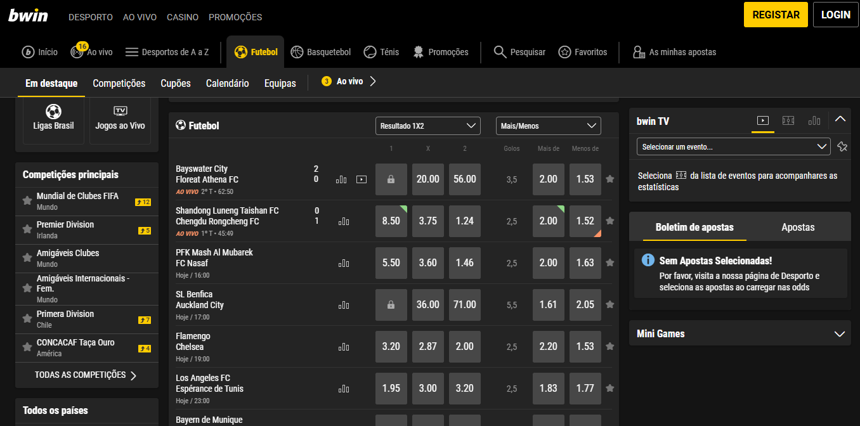
Task: Favorite Amigáveis Internacionais Fem. competition
Action: pyautogui.click(x=27, y=288)
